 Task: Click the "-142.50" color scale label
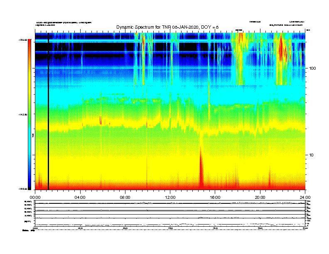coord(23,115)
